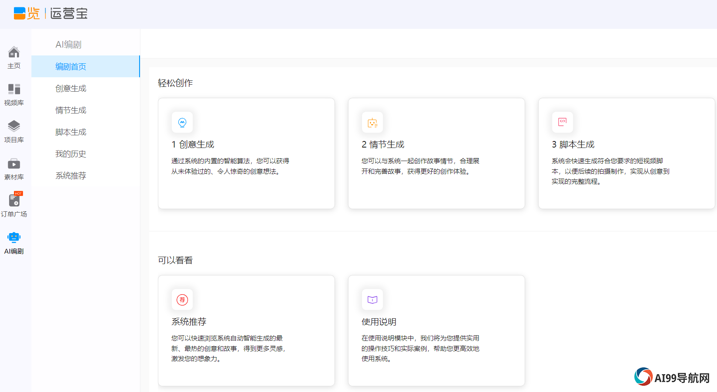Click the 素材库 sidebar label
This screenshot has height=392, width=717.
coord(14,177)
